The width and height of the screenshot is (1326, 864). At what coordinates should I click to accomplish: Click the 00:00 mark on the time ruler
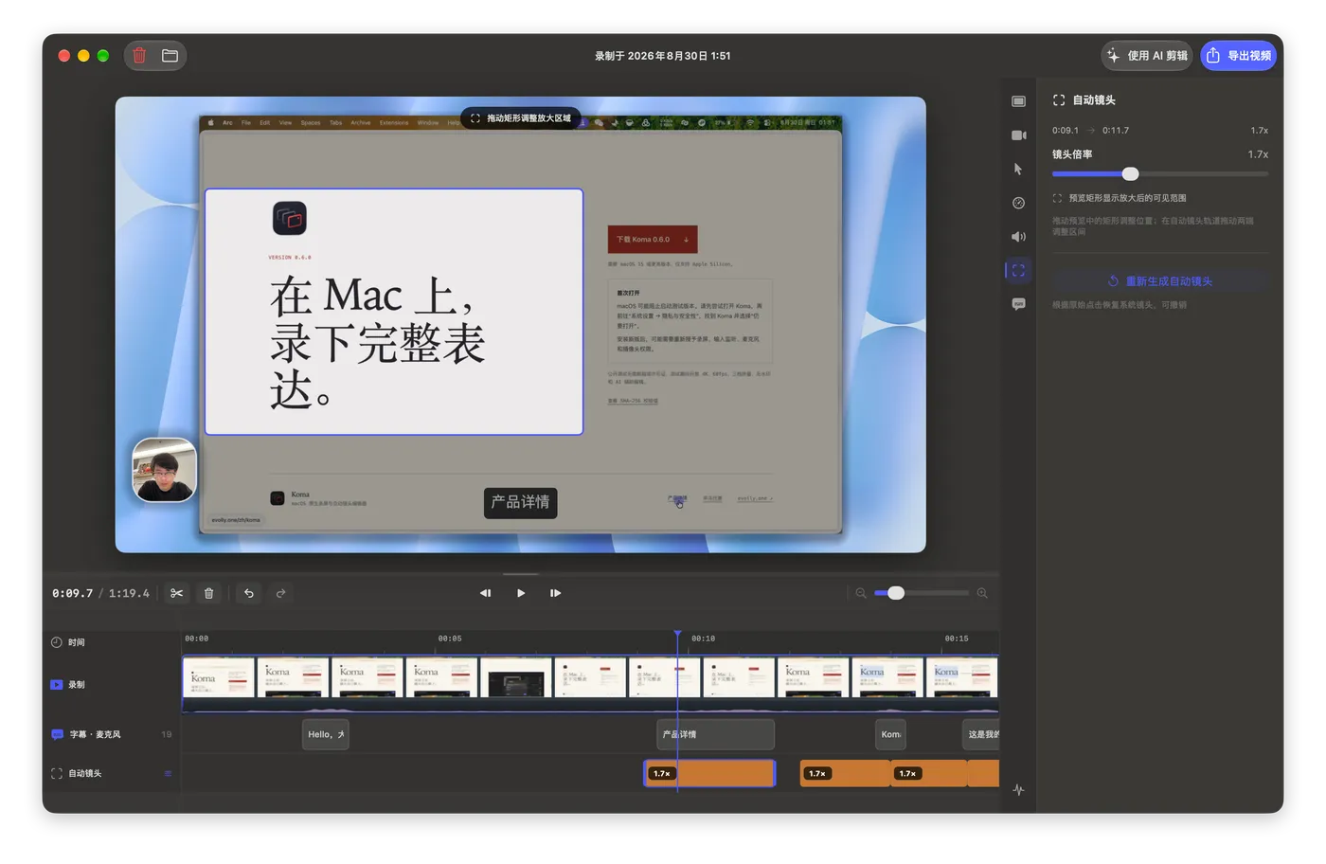click(x=197, y=639)
